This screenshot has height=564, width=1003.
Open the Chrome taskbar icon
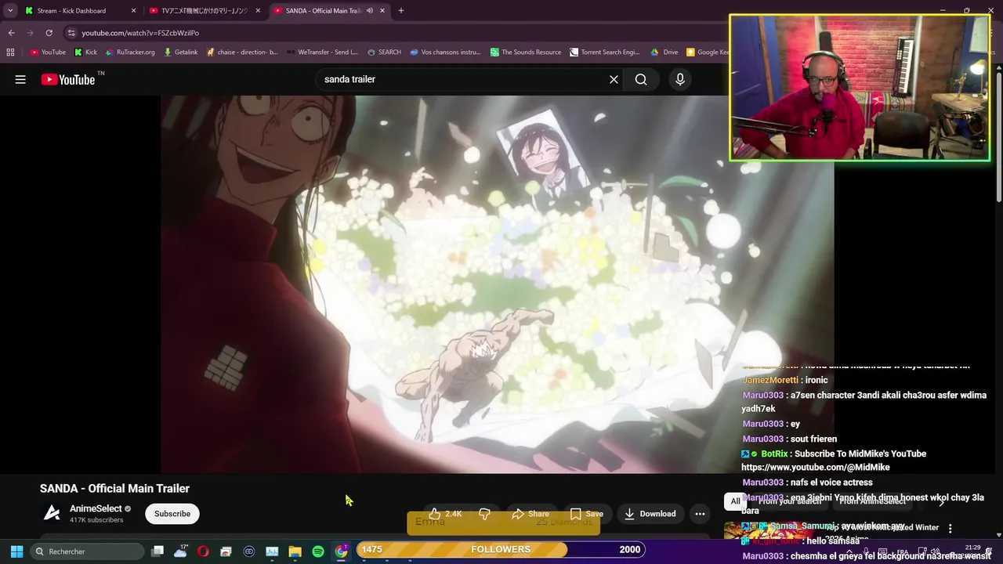(341, 551)
